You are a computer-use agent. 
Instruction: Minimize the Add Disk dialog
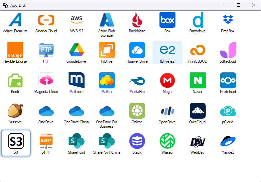(223, 5)
